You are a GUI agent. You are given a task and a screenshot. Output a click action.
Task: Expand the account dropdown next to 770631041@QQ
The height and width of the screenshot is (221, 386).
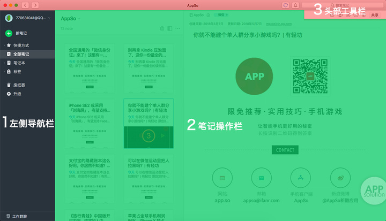(x=49, y=18)
